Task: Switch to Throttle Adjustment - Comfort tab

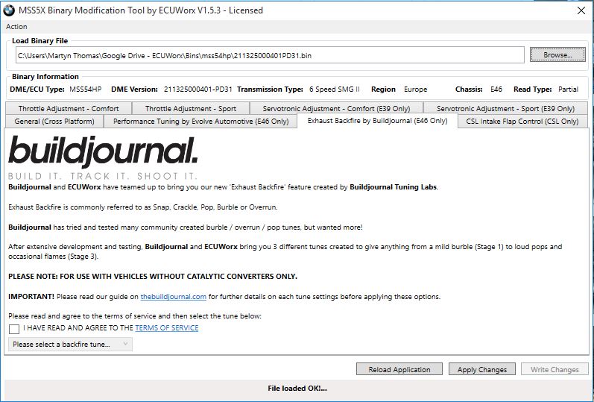Action: [x=69, y=108]
